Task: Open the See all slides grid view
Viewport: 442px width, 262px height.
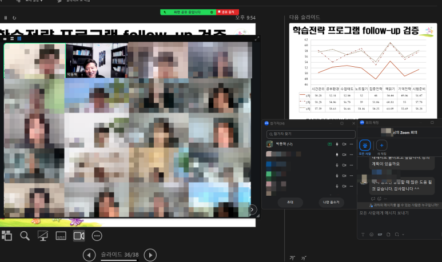Action: click(6, 236)
